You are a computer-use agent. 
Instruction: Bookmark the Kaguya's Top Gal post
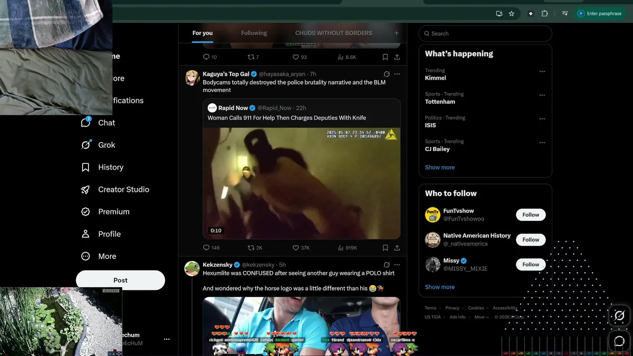[385, 248]
